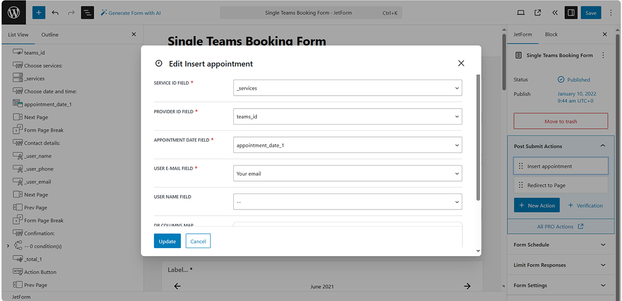This screenshot has width=622, height=301.
Task: Click conditional block icon in list
Action: [18, 246]
